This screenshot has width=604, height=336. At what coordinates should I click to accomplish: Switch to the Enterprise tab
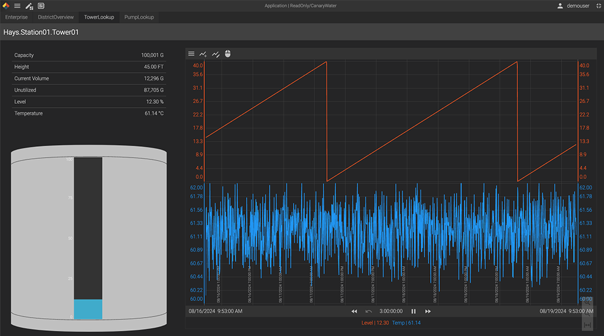17,17
